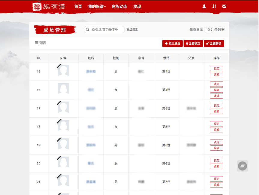Click the up-down arrows sort icon in header
Viewport: 259px width, 195px height.
click(214, 6)
